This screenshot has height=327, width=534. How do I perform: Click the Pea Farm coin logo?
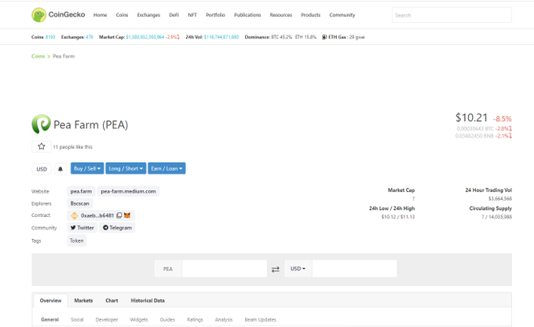[x=41, y=124]
